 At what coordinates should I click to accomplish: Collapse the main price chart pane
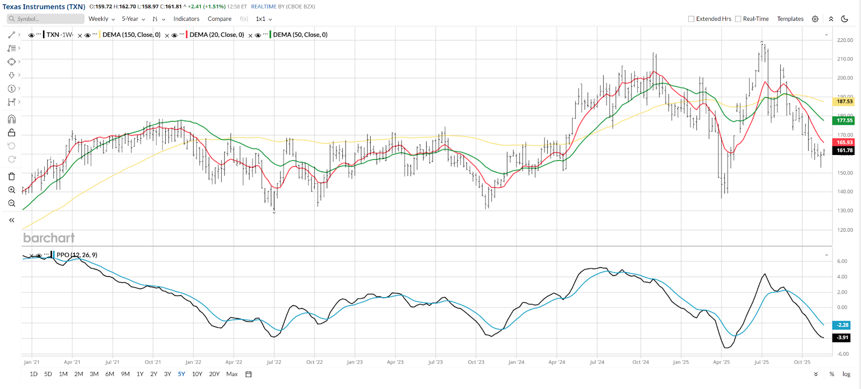click(x=827, y=35)
